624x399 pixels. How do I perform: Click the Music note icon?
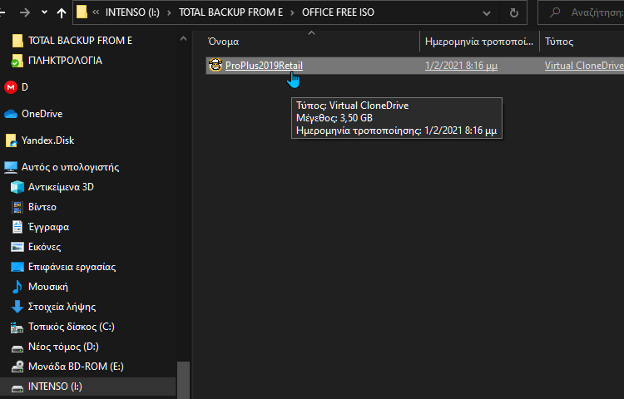[17, 287]
